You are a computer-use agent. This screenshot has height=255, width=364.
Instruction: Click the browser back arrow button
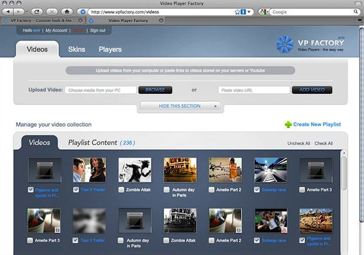pyautogui.click(x=8, y=11)
